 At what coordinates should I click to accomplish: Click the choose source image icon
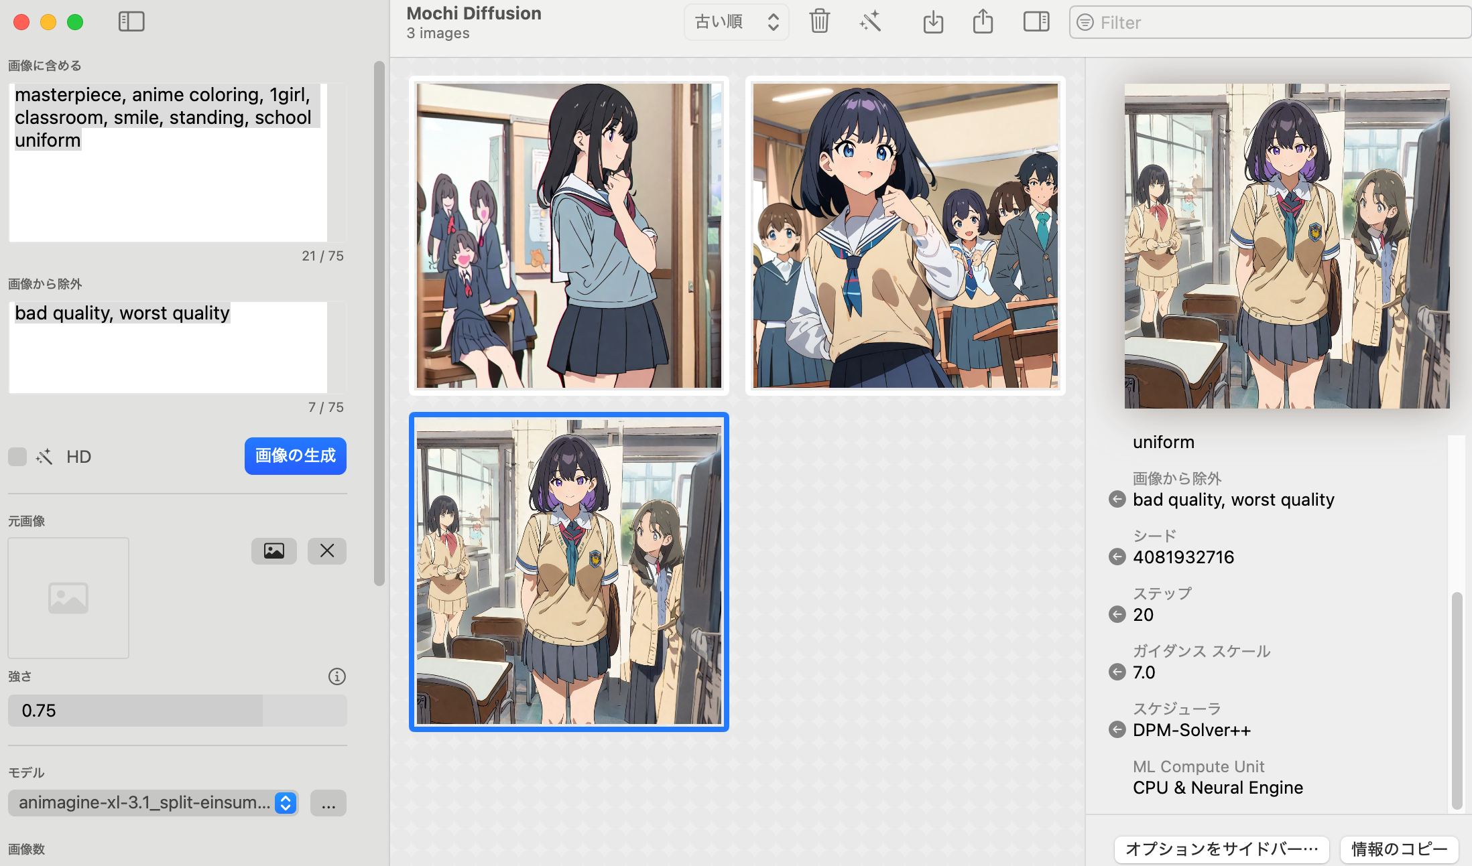(273, 551)
